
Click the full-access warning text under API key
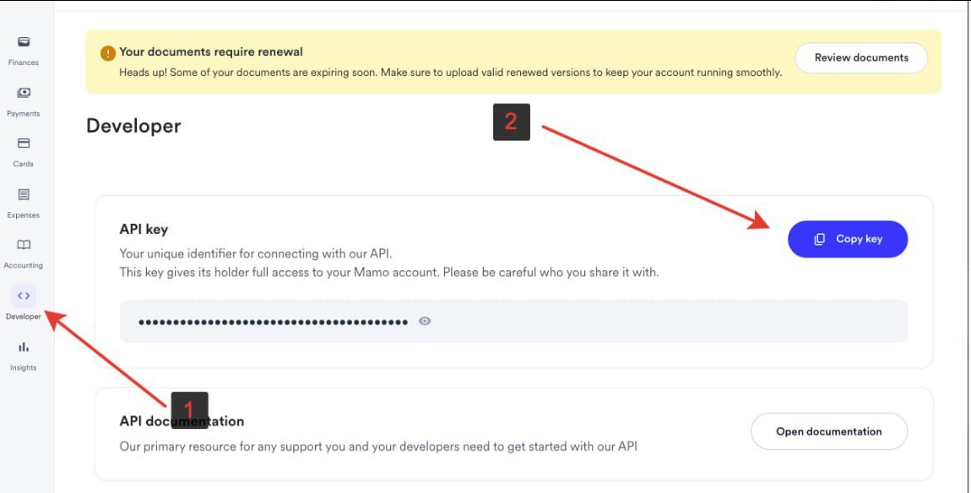(388, 272)
